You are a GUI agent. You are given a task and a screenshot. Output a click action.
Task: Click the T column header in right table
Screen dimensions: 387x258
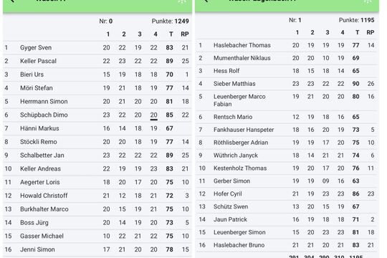[357, 32]
